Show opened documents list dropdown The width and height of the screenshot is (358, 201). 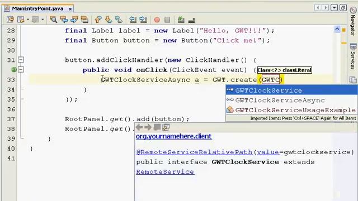[x=334, y=8]
